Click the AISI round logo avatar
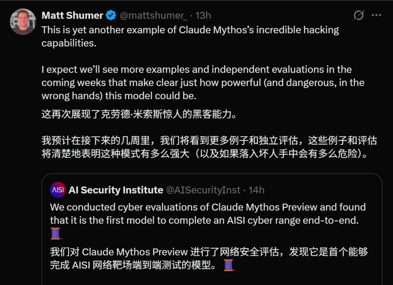Image resolution: width=393 pixels, height=285 pixels. coord(58,190)
